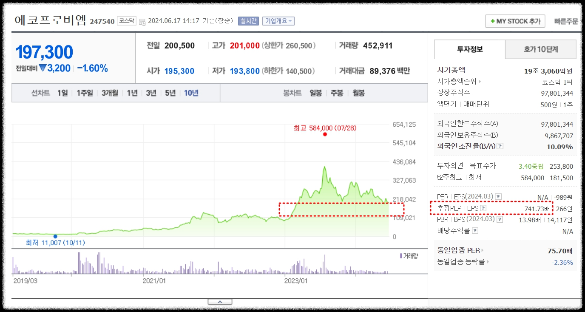Click the purple 거래량 legend marker
This screenshot has width=585, height=312.
pyautogui.click(x=401, y=256)
